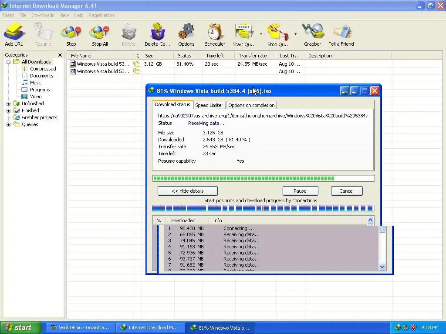Screen dimensions: 446x334
Task: Expand the Unfinished category node
Action: tap(9, 104)
